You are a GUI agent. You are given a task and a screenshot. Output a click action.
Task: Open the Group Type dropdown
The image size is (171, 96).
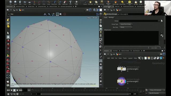coord(126,24)
